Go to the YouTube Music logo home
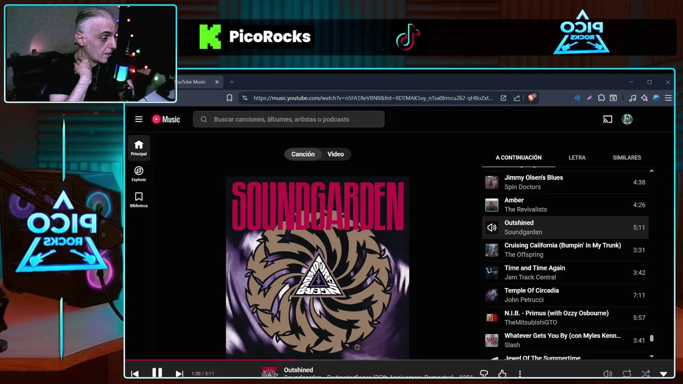 [166, 119]
